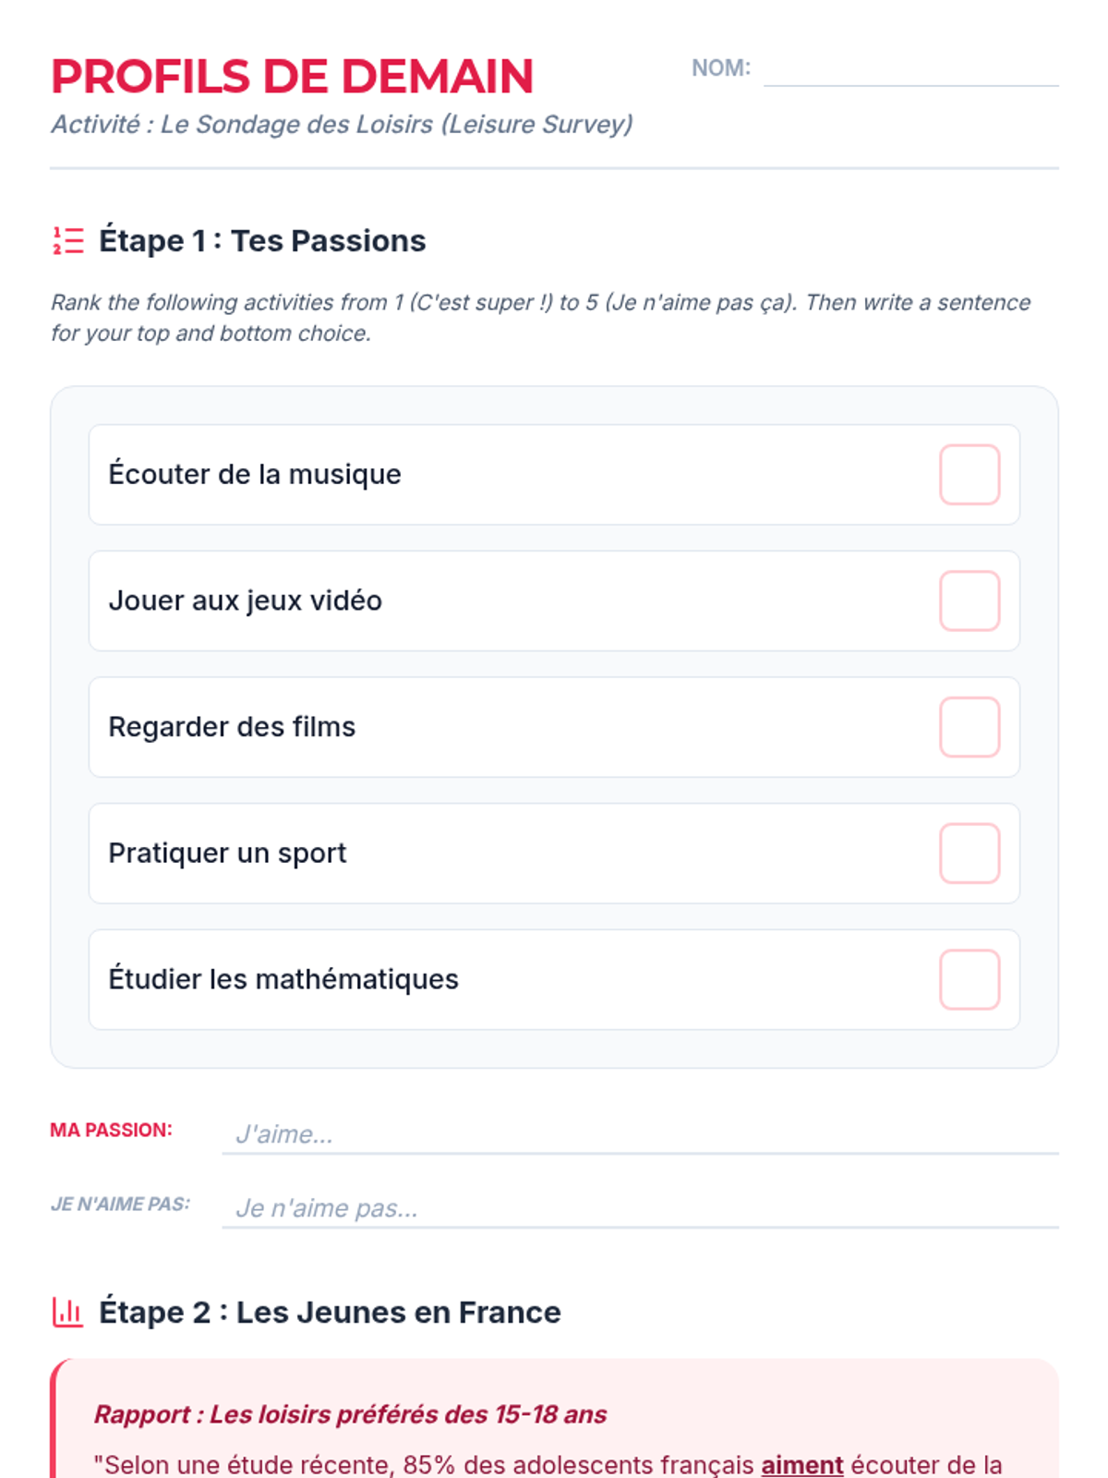Select the Pratiquer un sport row
This screenshot has width=1108, height=1478.
pos(554,854)
